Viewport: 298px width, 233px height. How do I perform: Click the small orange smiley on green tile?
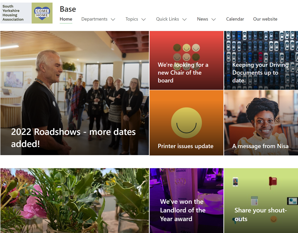(274, 219)
